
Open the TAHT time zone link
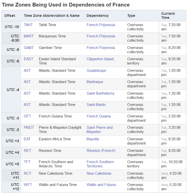(28, 25)
